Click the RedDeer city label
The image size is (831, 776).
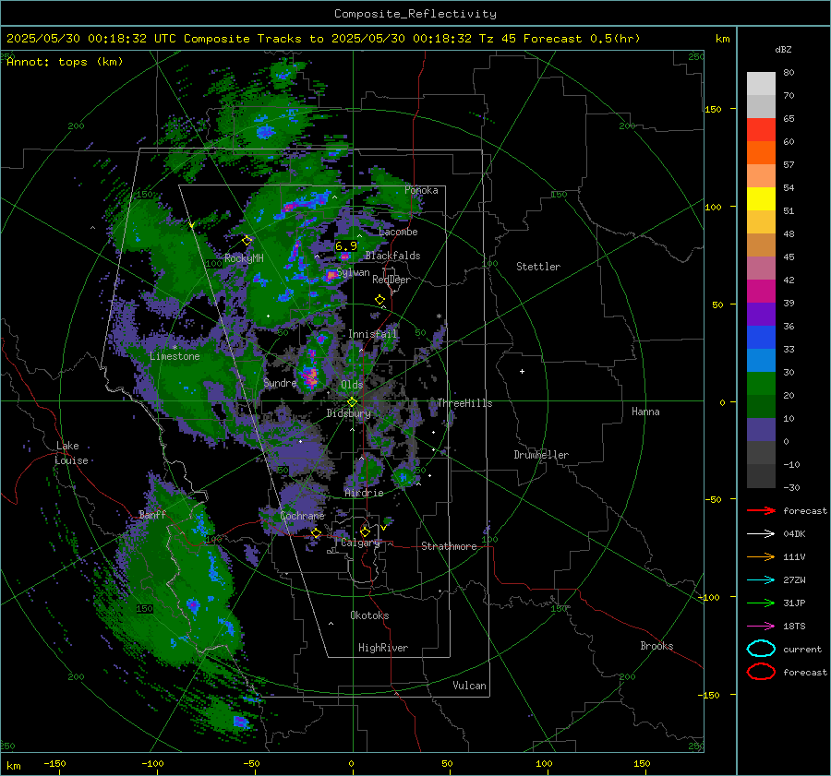[x=391, y=280]
